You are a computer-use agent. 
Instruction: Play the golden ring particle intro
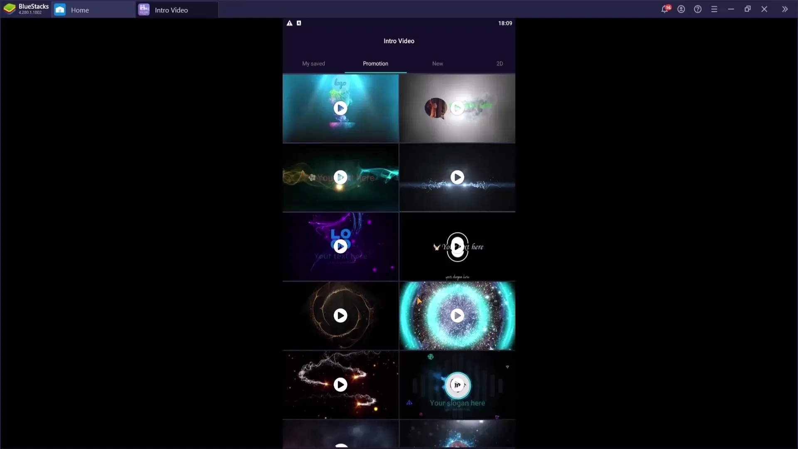pos(340,316)
